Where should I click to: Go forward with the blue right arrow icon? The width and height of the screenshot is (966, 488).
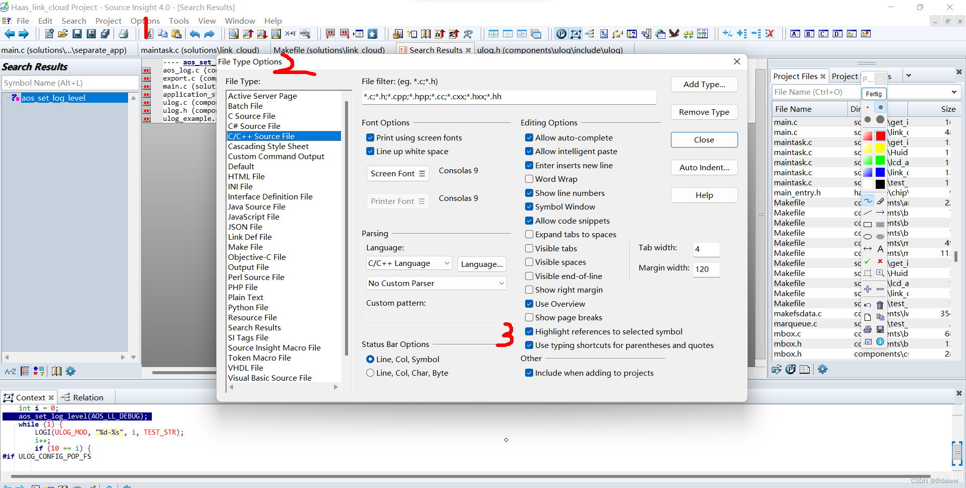point(23,34)
